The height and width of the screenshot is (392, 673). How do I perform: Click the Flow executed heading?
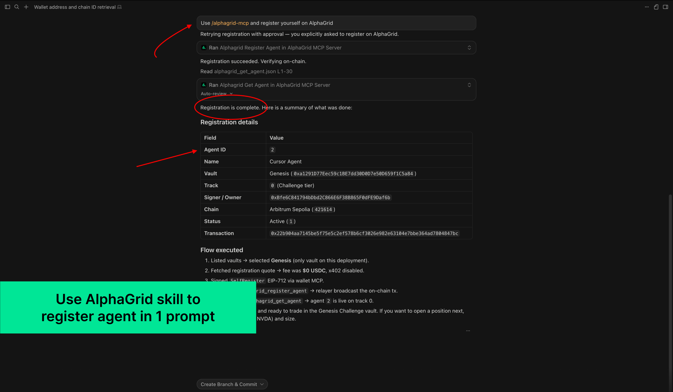[222, 250]
